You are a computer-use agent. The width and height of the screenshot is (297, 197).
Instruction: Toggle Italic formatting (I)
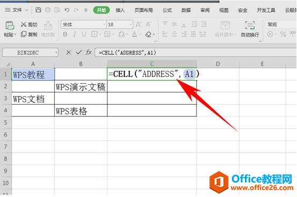pos(75,34)
